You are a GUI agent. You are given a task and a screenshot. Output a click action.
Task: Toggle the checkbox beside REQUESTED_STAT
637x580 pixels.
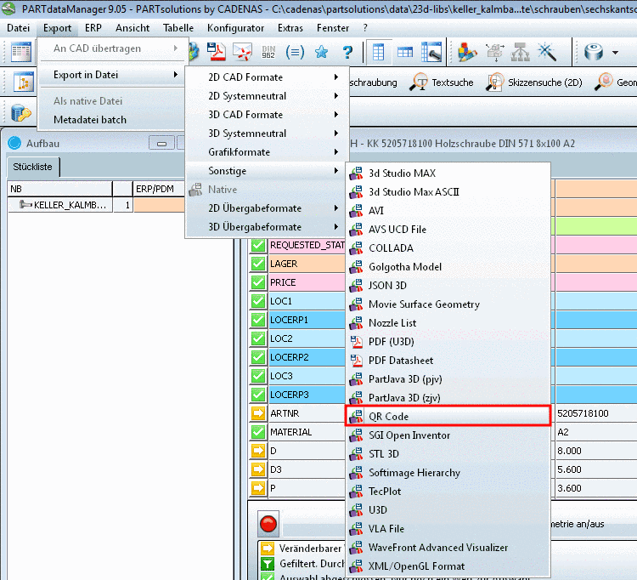click(258, 245)
